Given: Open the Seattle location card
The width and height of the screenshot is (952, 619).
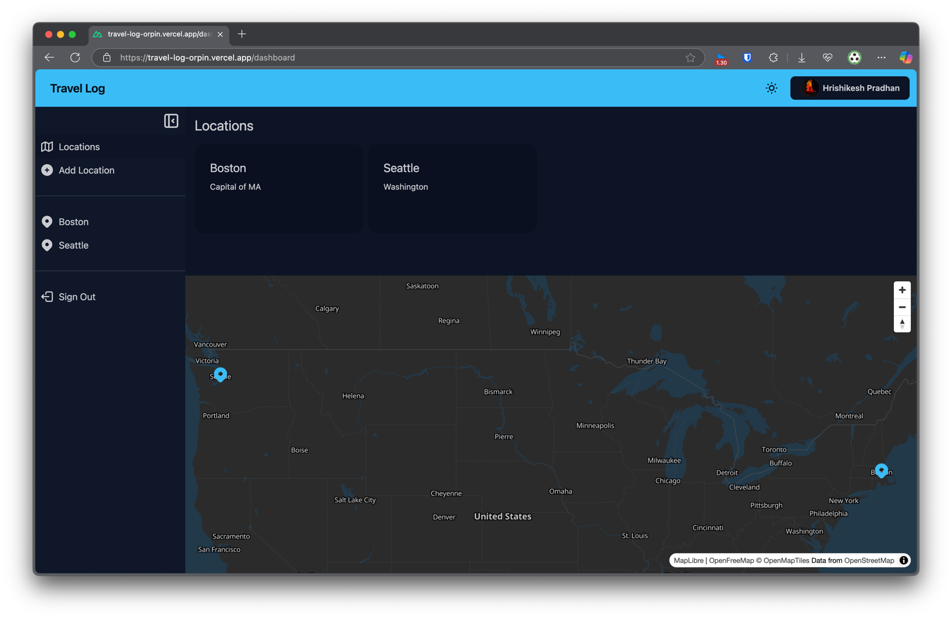Looking at the screenshot, I should coord(452,188).
